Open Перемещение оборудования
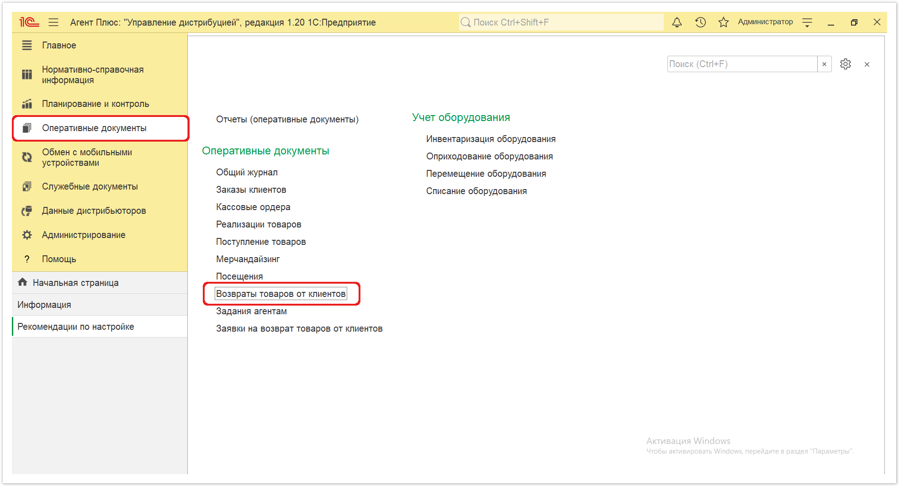Screen dimensions: 899x486 pos(486,174)
